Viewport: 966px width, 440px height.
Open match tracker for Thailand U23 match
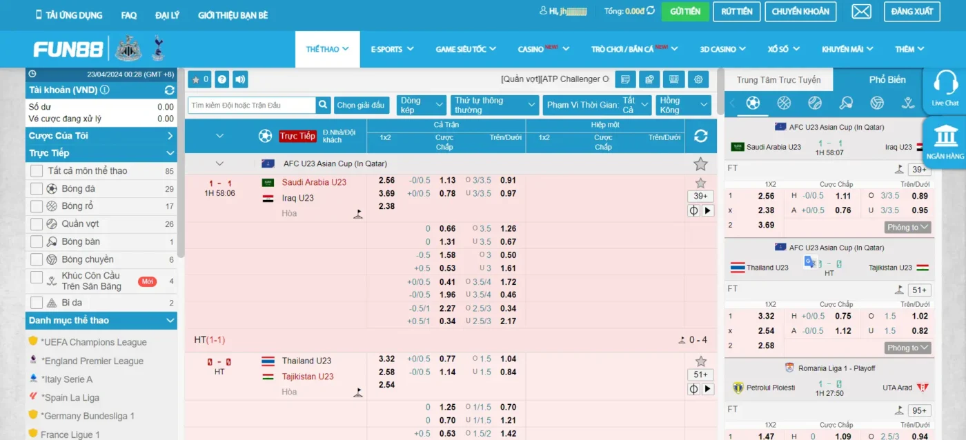[x=693, y=389]
